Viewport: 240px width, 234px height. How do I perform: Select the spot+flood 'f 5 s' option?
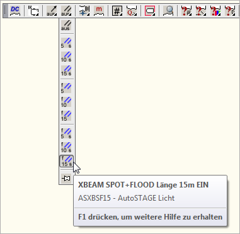point(66,133)
